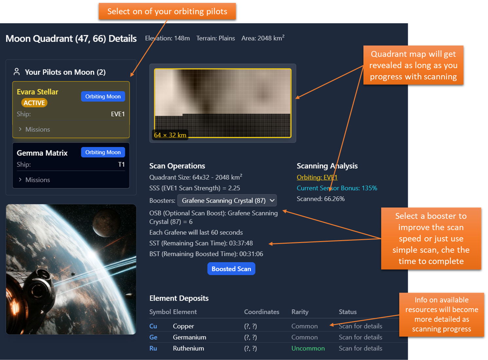Click Orbiting Moon badge for Evara Stellar

coord(103,96)
